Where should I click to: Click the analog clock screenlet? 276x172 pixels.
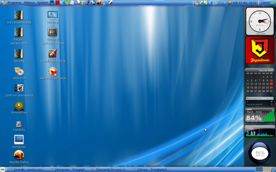(x=260, y=21)
